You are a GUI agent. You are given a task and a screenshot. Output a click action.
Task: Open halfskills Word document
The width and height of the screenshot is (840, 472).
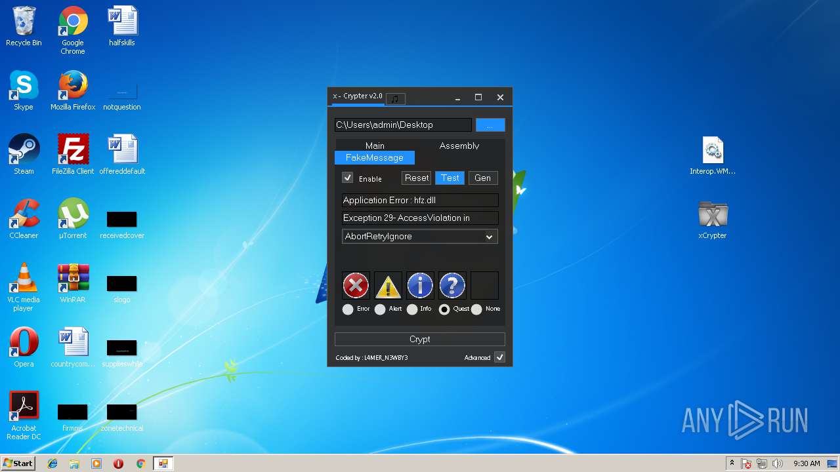(122, 27)
